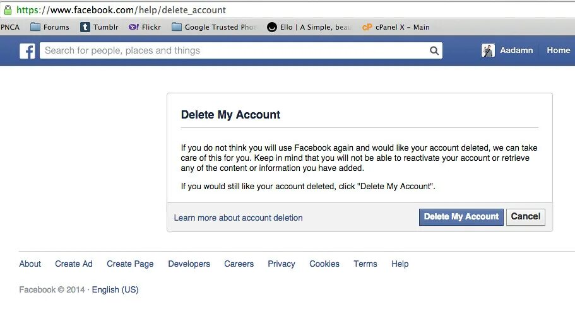575x314 pixels.
Task: Open Learn more about account deletion
Action: coord(238,218)
